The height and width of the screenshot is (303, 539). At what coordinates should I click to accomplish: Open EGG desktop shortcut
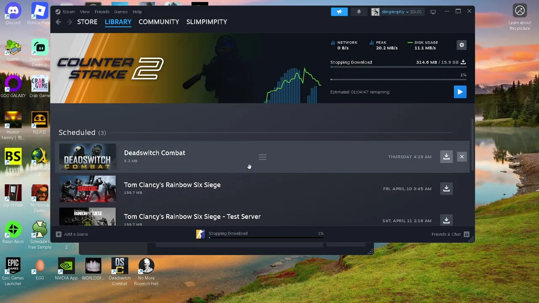coord(40,269)
